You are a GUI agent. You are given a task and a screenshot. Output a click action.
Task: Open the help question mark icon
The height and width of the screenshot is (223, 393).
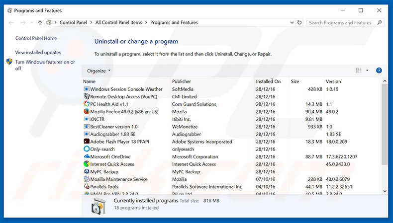click(x=379, y=71)
